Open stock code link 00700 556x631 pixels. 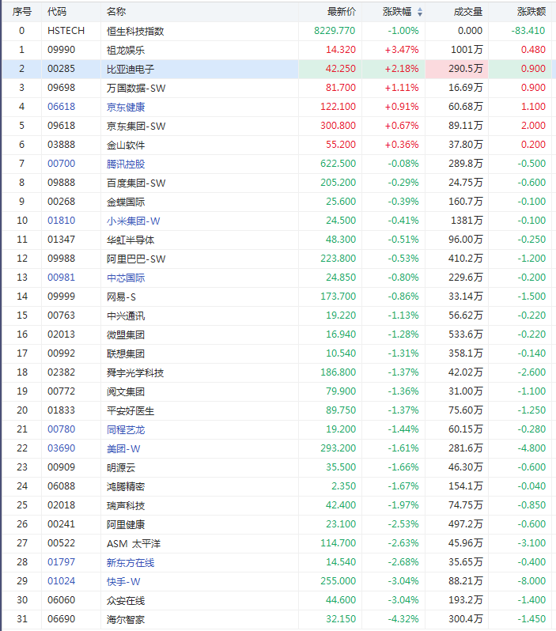[x=61, y=164]
